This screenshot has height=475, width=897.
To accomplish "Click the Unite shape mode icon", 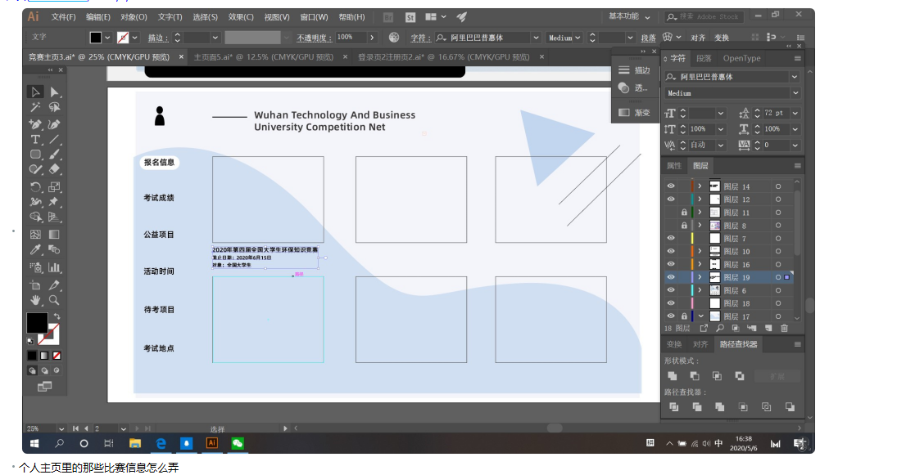I will [x=673, y=376].
